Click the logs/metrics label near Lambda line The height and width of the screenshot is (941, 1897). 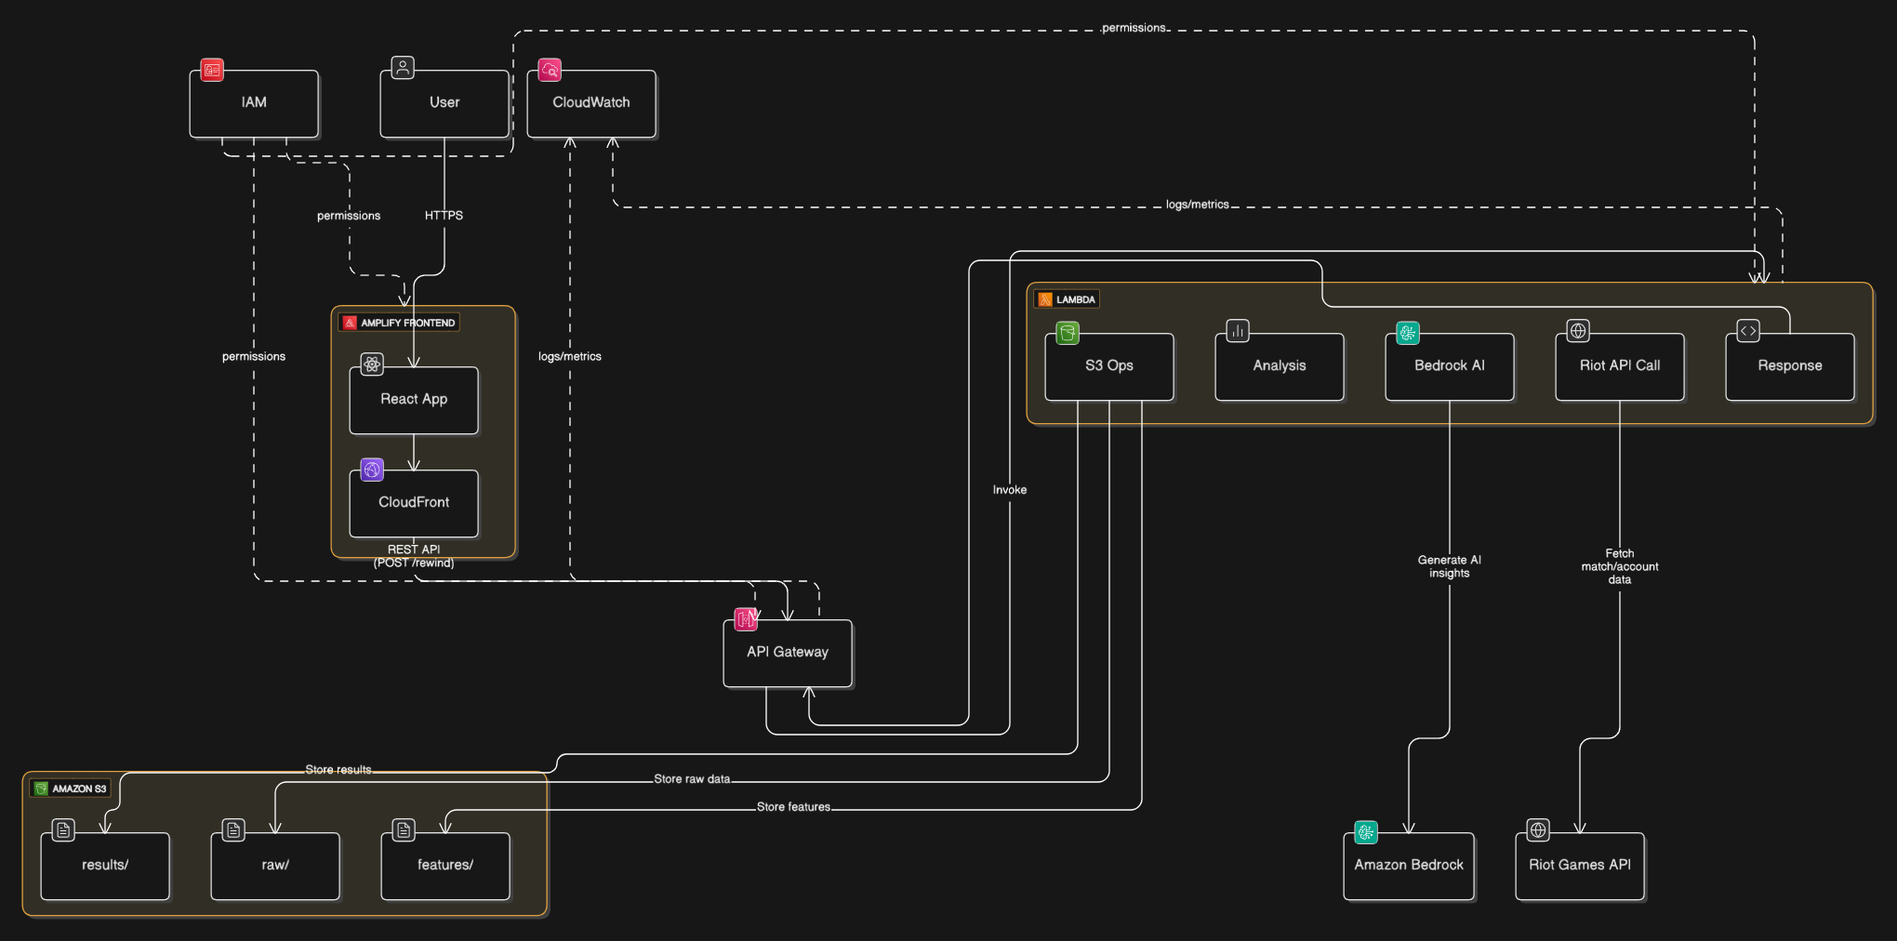[x=1198, y=204]
